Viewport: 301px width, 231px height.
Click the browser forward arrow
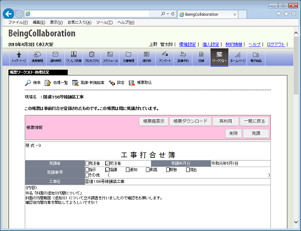(x=19, y=14)
